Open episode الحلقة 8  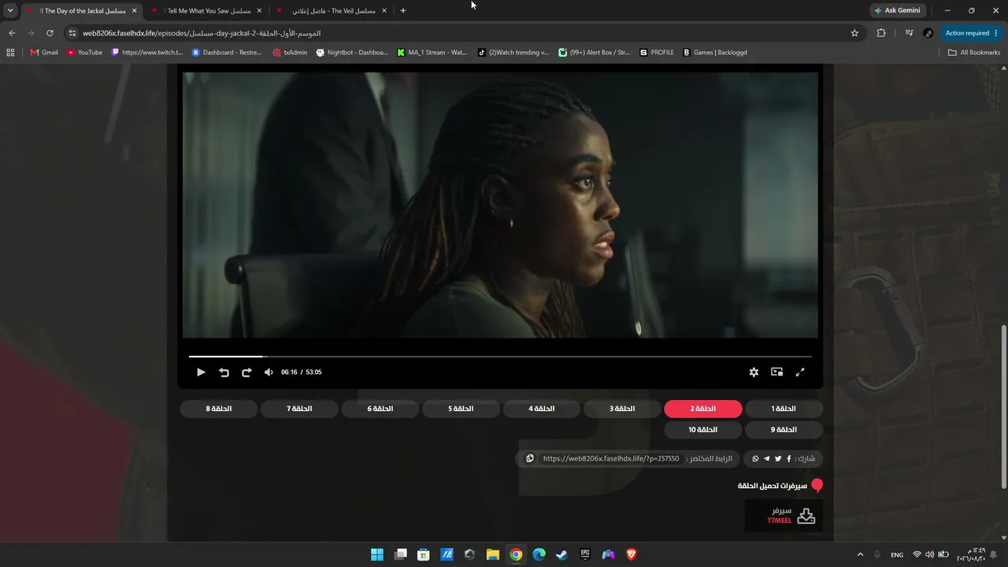click(219, 409)
